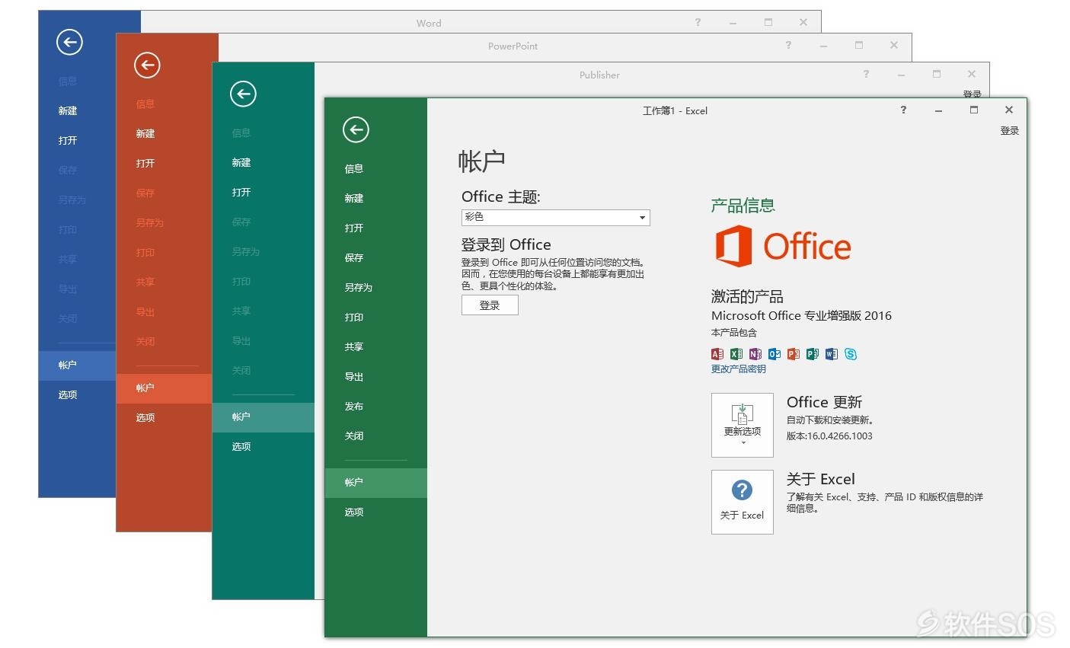The image size is (1070, 648).
Task: Choose 保存 in the Excel sidebar
Action: pyautogui.click(x=354, y=258)
